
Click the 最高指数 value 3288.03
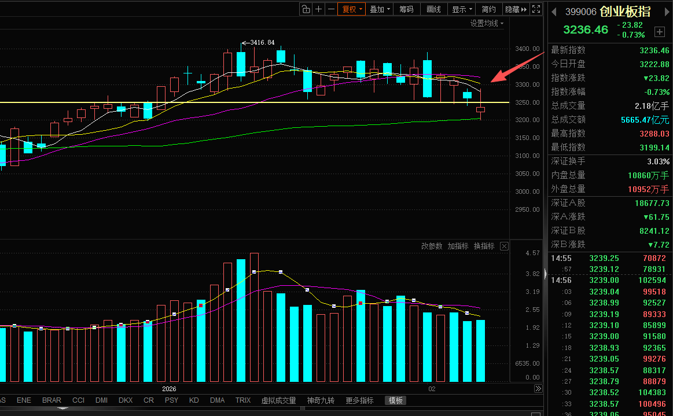[x=654, y=134]
